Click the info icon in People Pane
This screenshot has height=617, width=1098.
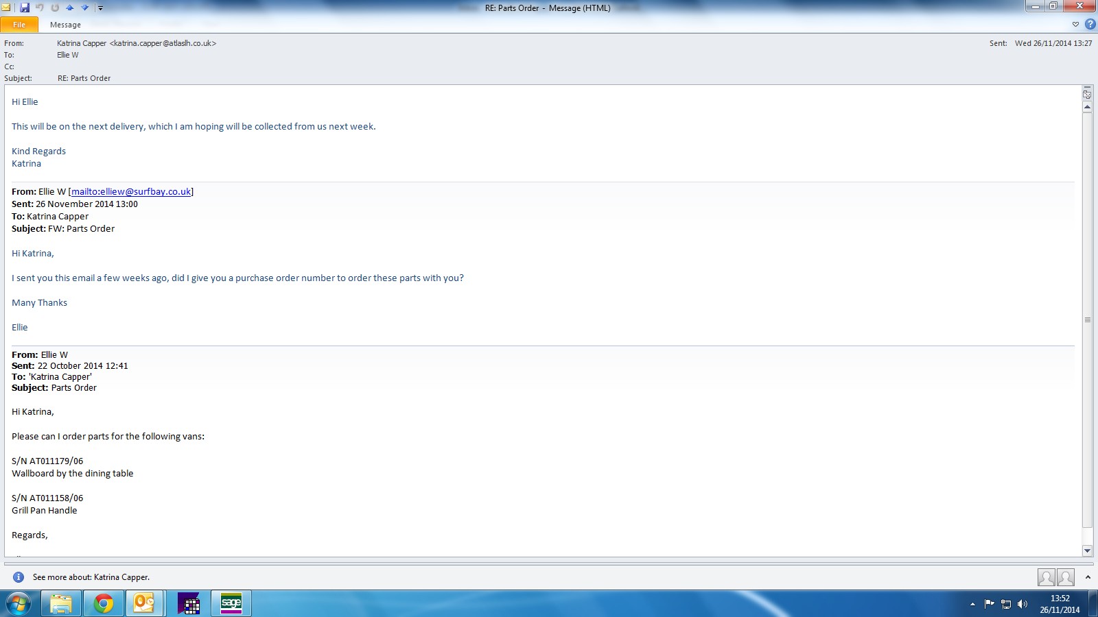click(19, 577)
